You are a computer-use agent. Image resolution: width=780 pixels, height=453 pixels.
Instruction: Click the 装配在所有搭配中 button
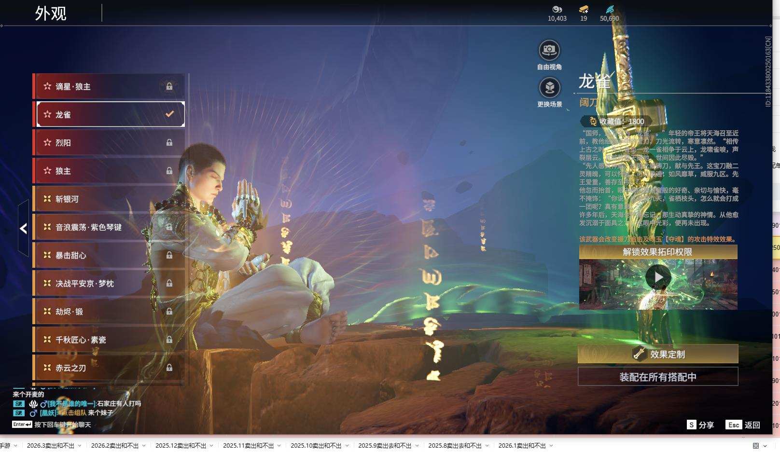[658, 377]
